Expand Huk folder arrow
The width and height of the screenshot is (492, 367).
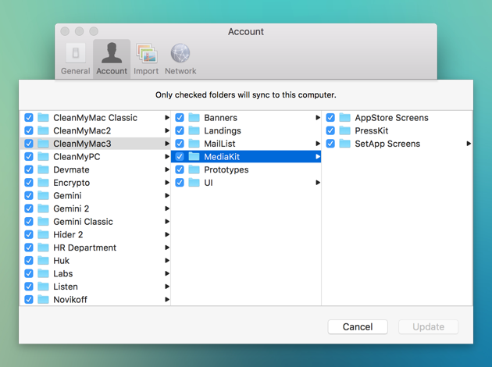[167, 261]
